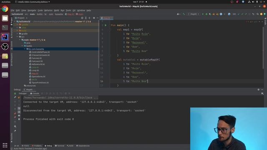Open IntelliJ IDEA app menu in top bar
Screen dimensions: 267x150
coord(33,2)
